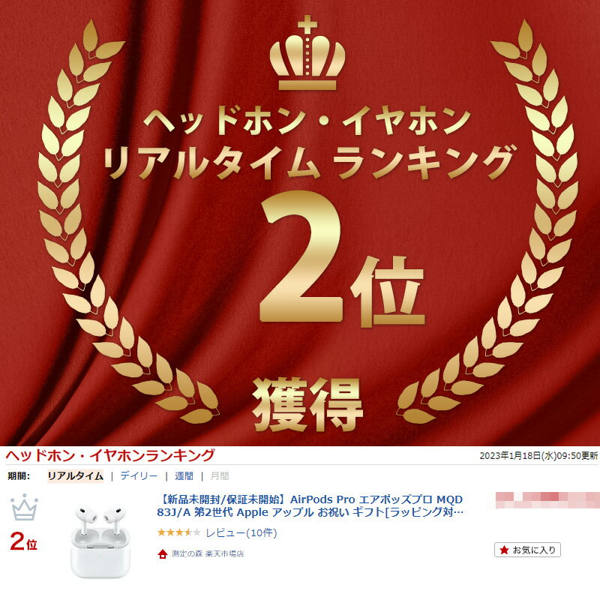Visit the 測定の森 楽天市場店 shop link
The width and height of the screenshot is (600, 600).
(x=208, y=553)
